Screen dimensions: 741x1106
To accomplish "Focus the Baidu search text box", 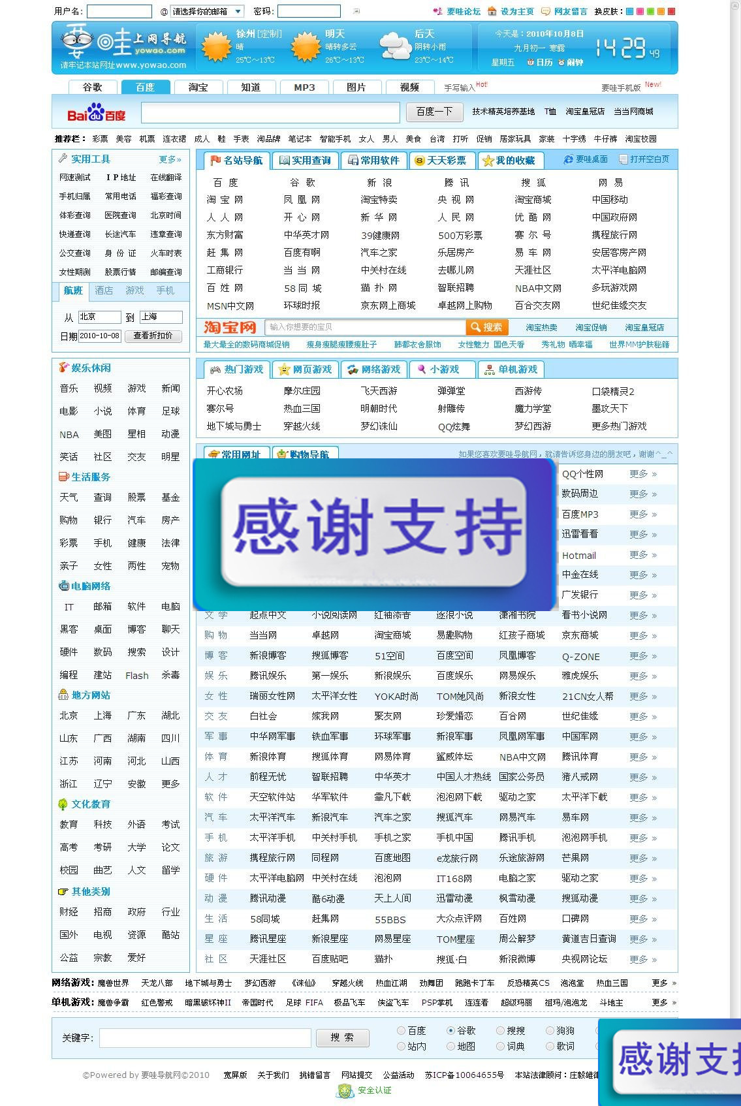I will point(270,112).
